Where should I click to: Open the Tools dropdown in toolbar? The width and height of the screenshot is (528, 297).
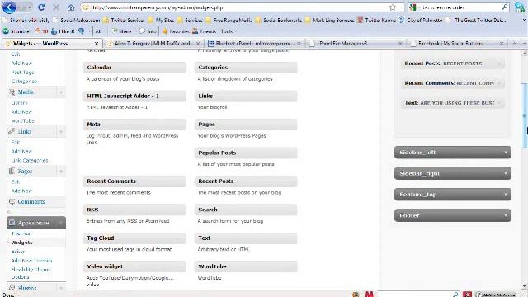coord(229,31)
